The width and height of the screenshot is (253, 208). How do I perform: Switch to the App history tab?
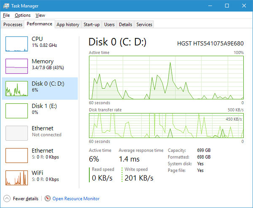pos(68,24)
